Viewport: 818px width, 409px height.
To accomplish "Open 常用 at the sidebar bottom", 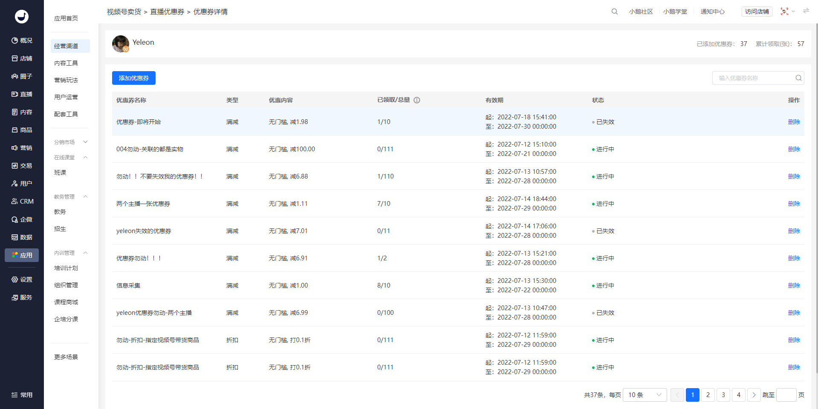I will [22, 395].
